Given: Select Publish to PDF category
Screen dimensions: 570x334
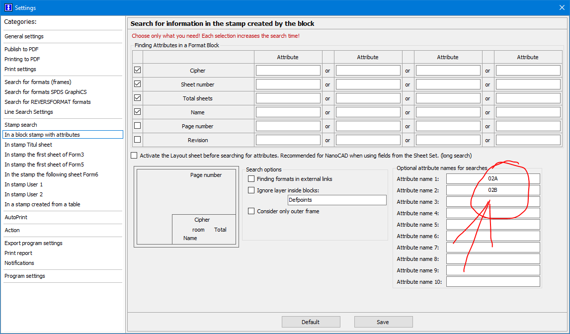Looking at the screenshot, I should coord(21,49).
